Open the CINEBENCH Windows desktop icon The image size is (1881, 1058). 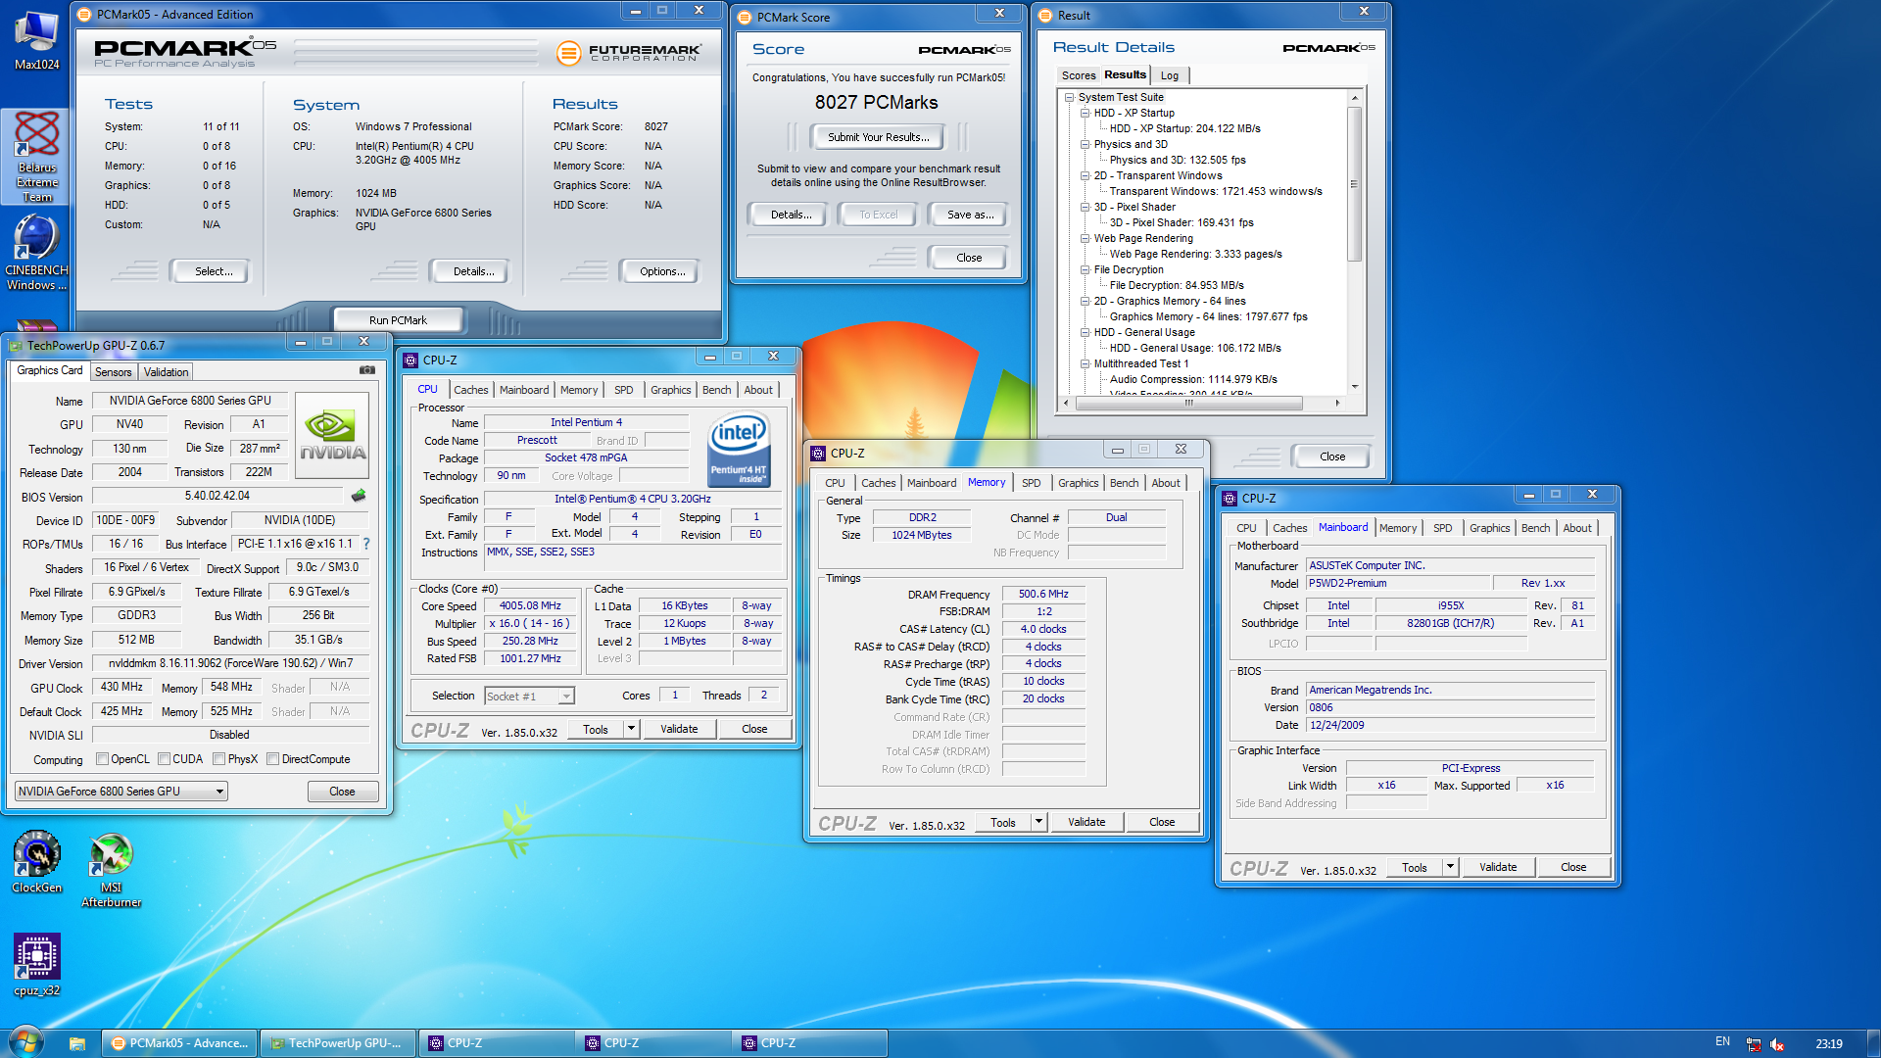point(36,253)
